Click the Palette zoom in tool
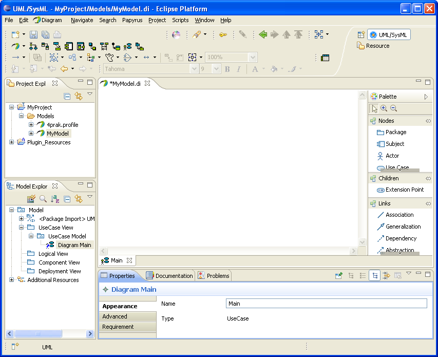Viewport: 438px width, 357px height. pos(384,108)
